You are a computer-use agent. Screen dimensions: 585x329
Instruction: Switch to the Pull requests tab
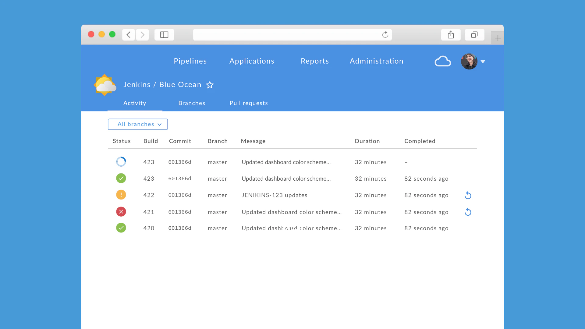[x=249, y=103]
